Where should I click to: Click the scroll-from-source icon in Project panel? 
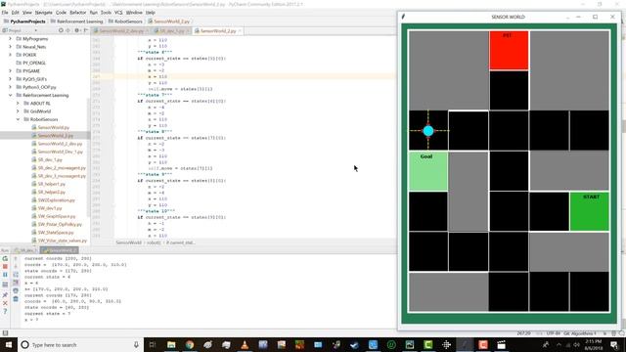click(x=61, y=30)
